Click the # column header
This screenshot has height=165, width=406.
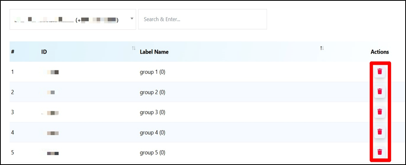(13, 52)
